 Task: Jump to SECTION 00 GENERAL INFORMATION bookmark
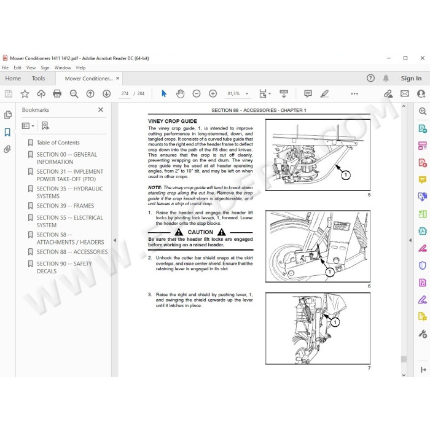(66, 158)
